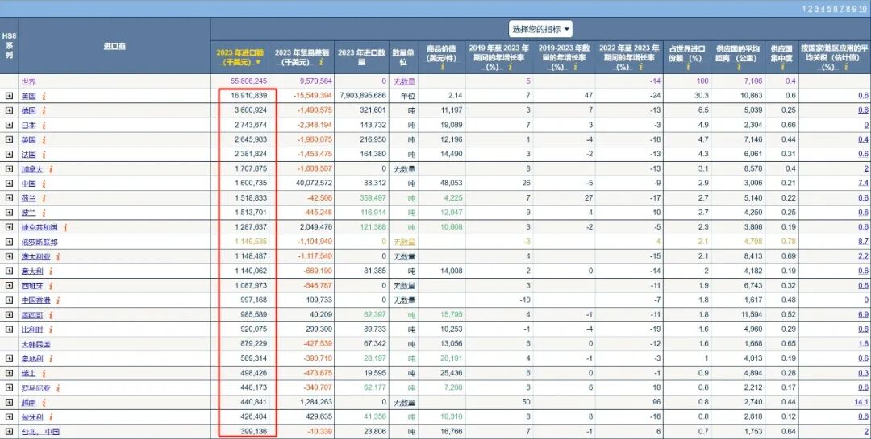Screen dimensions: 871x439
Task: Expand the 美国 row
Action: [9, 96]
